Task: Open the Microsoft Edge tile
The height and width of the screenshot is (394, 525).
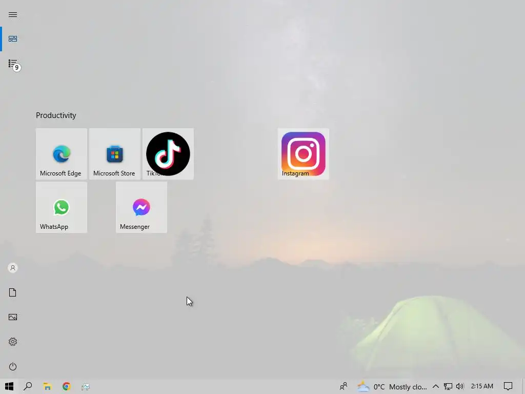Action: click(x=62, y=154)
